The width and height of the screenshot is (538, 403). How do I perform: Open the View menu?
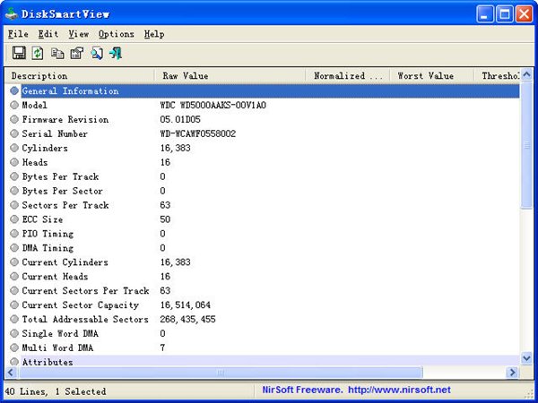(78, 34)
